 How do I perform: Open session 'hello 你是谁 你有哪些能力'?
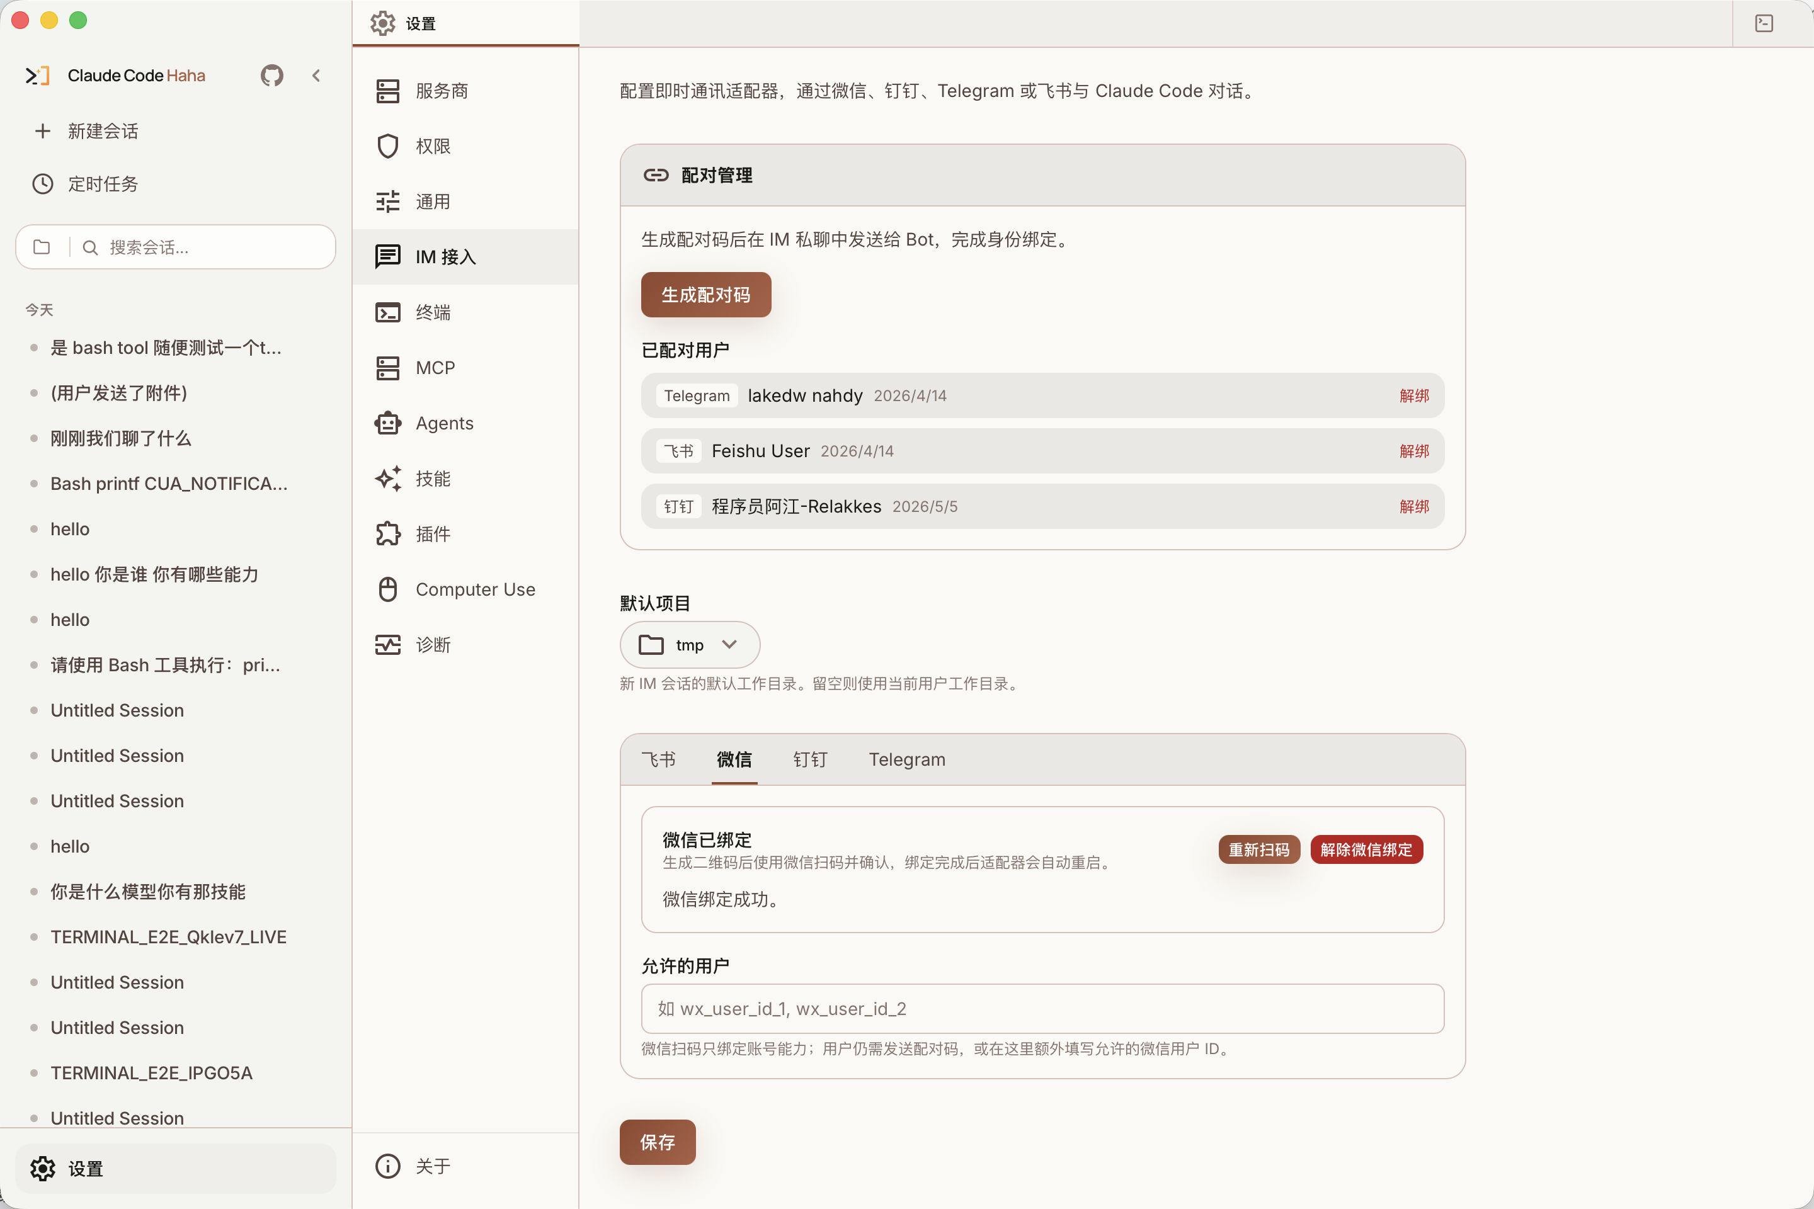(176, 574)
